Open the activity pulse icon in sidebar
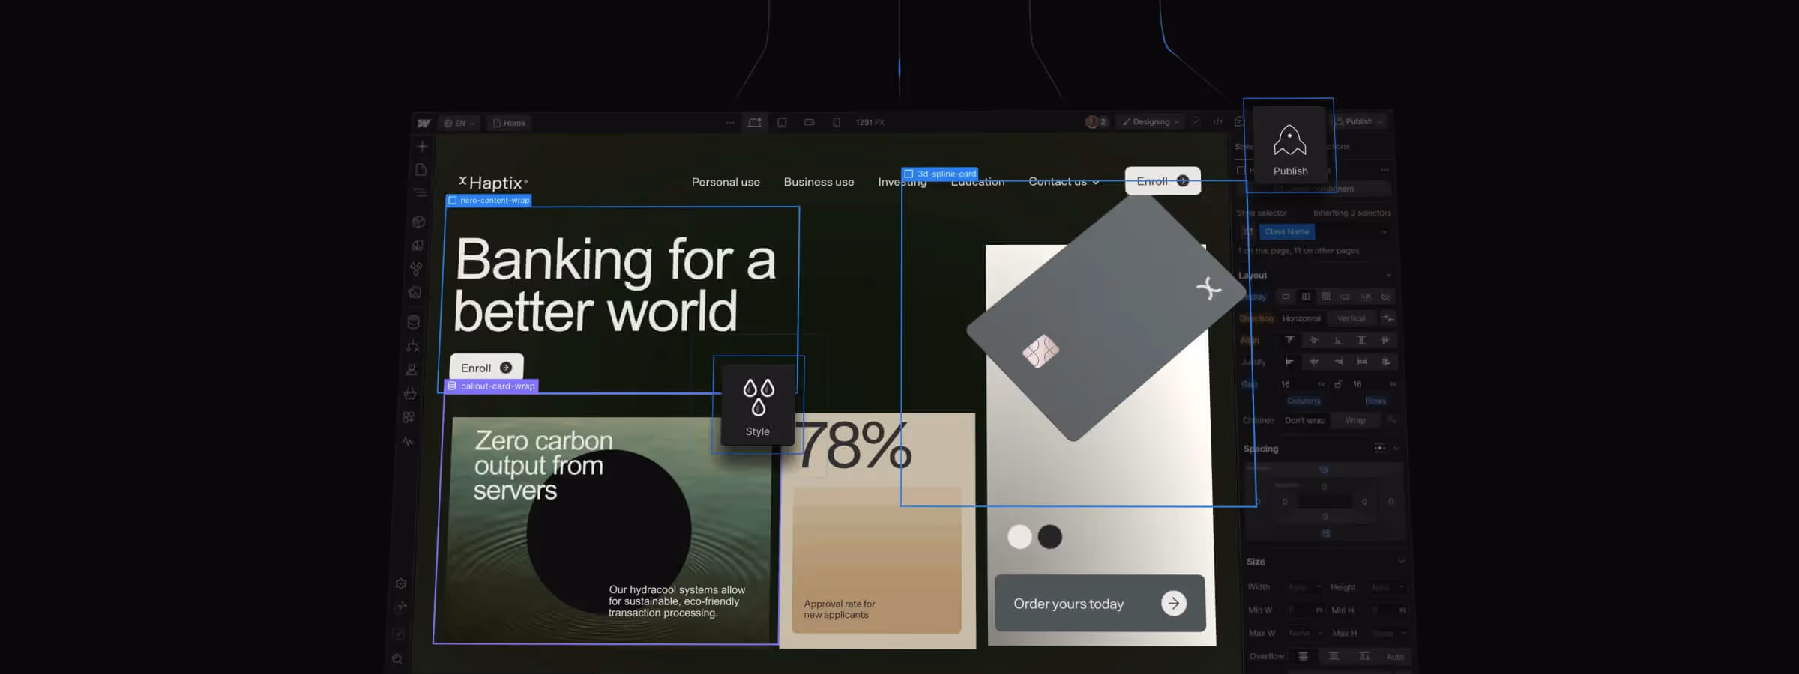Screen dimensions: 1799x674 [407, 441]
